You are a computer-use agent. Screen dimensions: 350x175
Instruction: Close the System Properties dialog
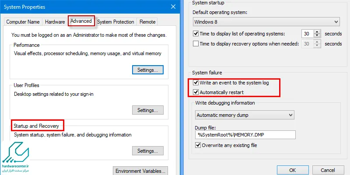click(x=173, y=7)
